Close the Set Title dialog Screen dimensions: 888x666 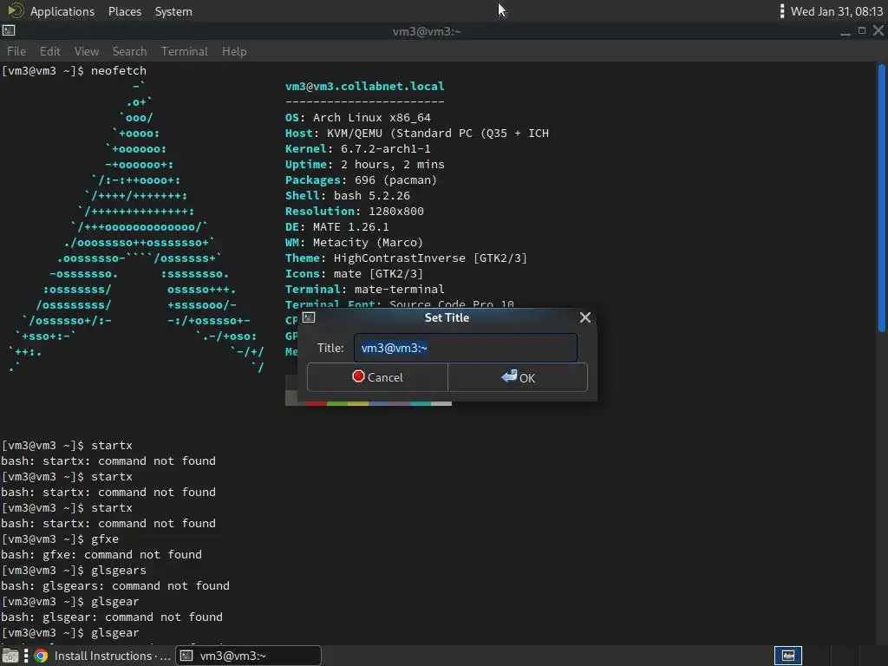pyautogui.click(x=585, y=317)
